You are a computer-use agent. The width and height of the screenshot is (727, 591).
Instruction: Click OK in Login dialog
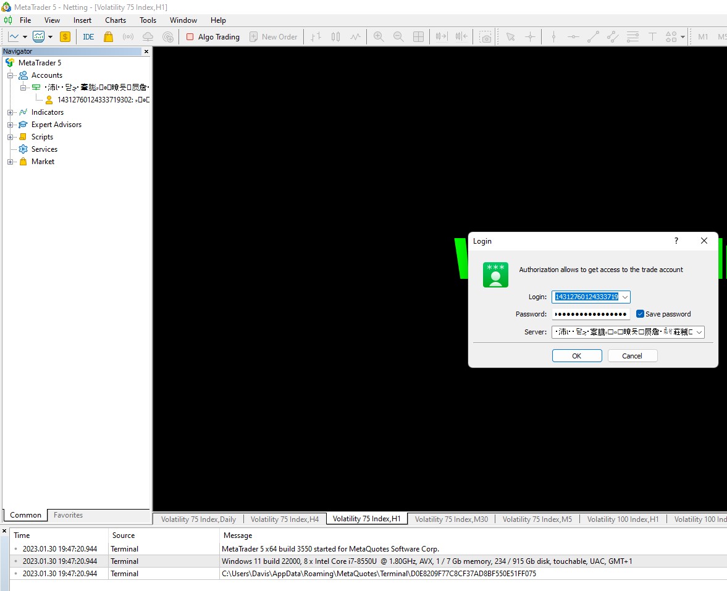[577, 356]
